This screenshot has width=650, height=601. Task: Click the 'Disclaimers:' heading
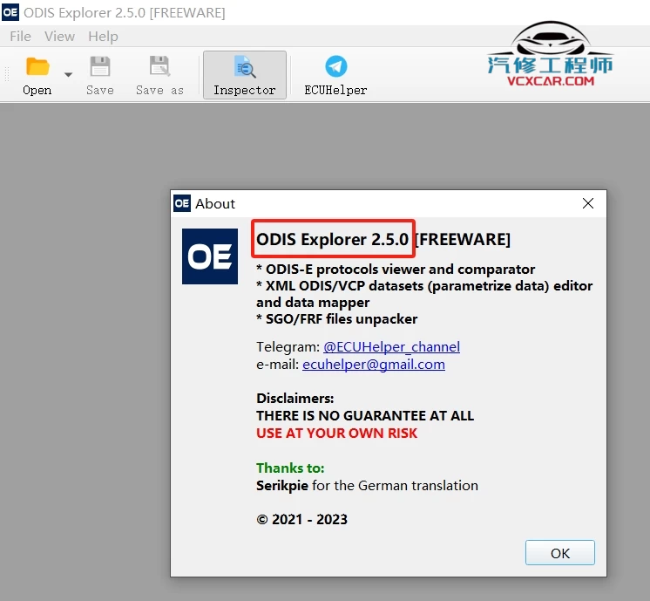295,398
